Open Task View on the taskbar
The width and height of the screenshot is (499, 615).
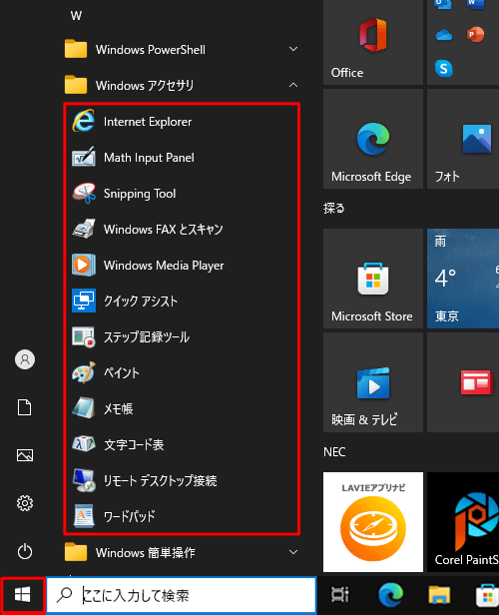coord(340,595)
